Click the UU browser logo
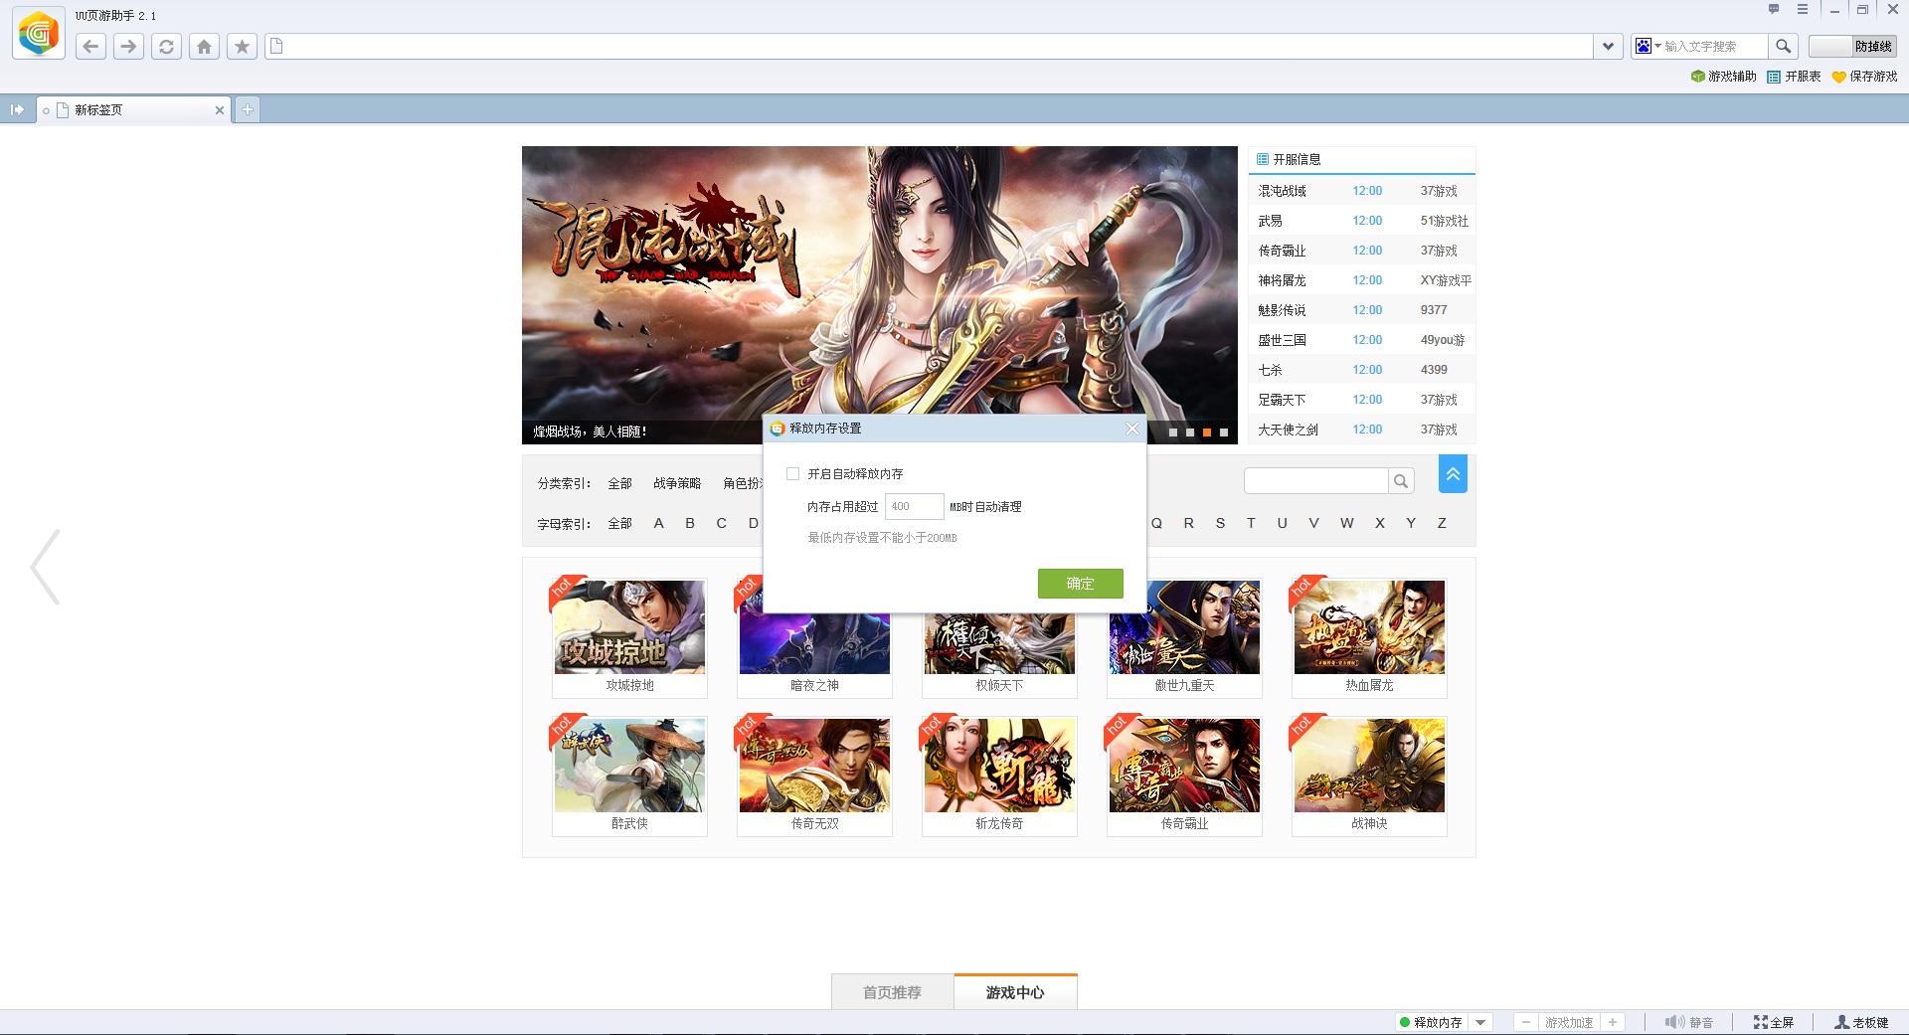Image resolution: width=1909 pixels, height=1035 pixels. [39, 35]
